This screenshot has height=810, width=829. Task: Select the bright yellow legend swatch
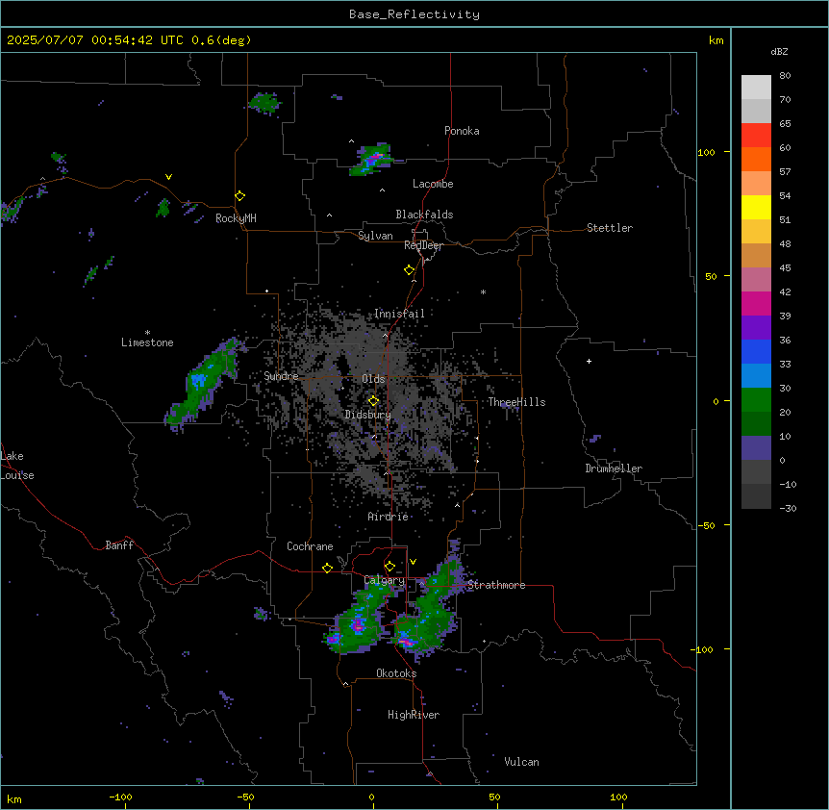(756, 207)
